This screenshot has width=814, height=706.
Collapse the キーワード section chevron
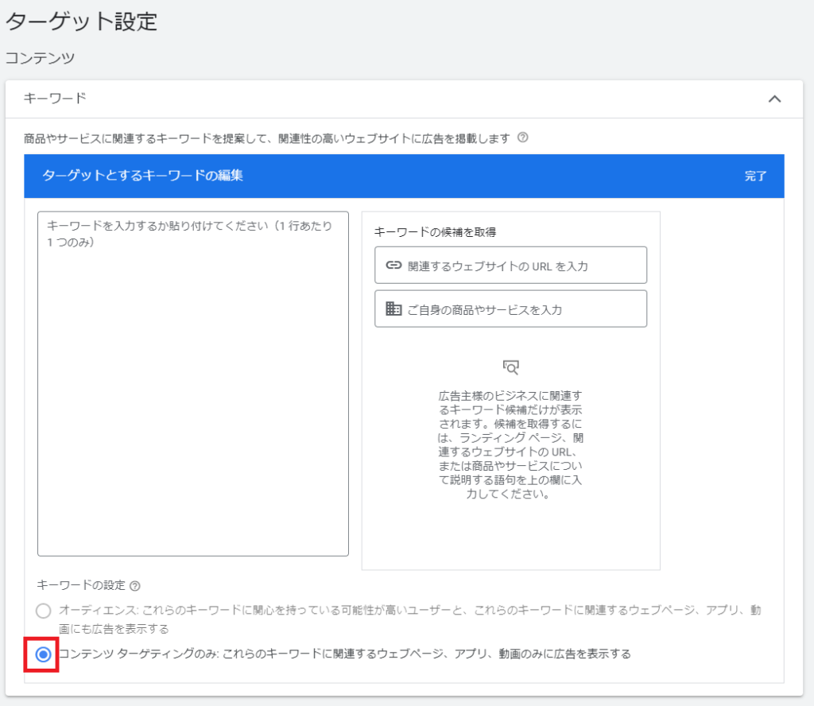[774, 99]
